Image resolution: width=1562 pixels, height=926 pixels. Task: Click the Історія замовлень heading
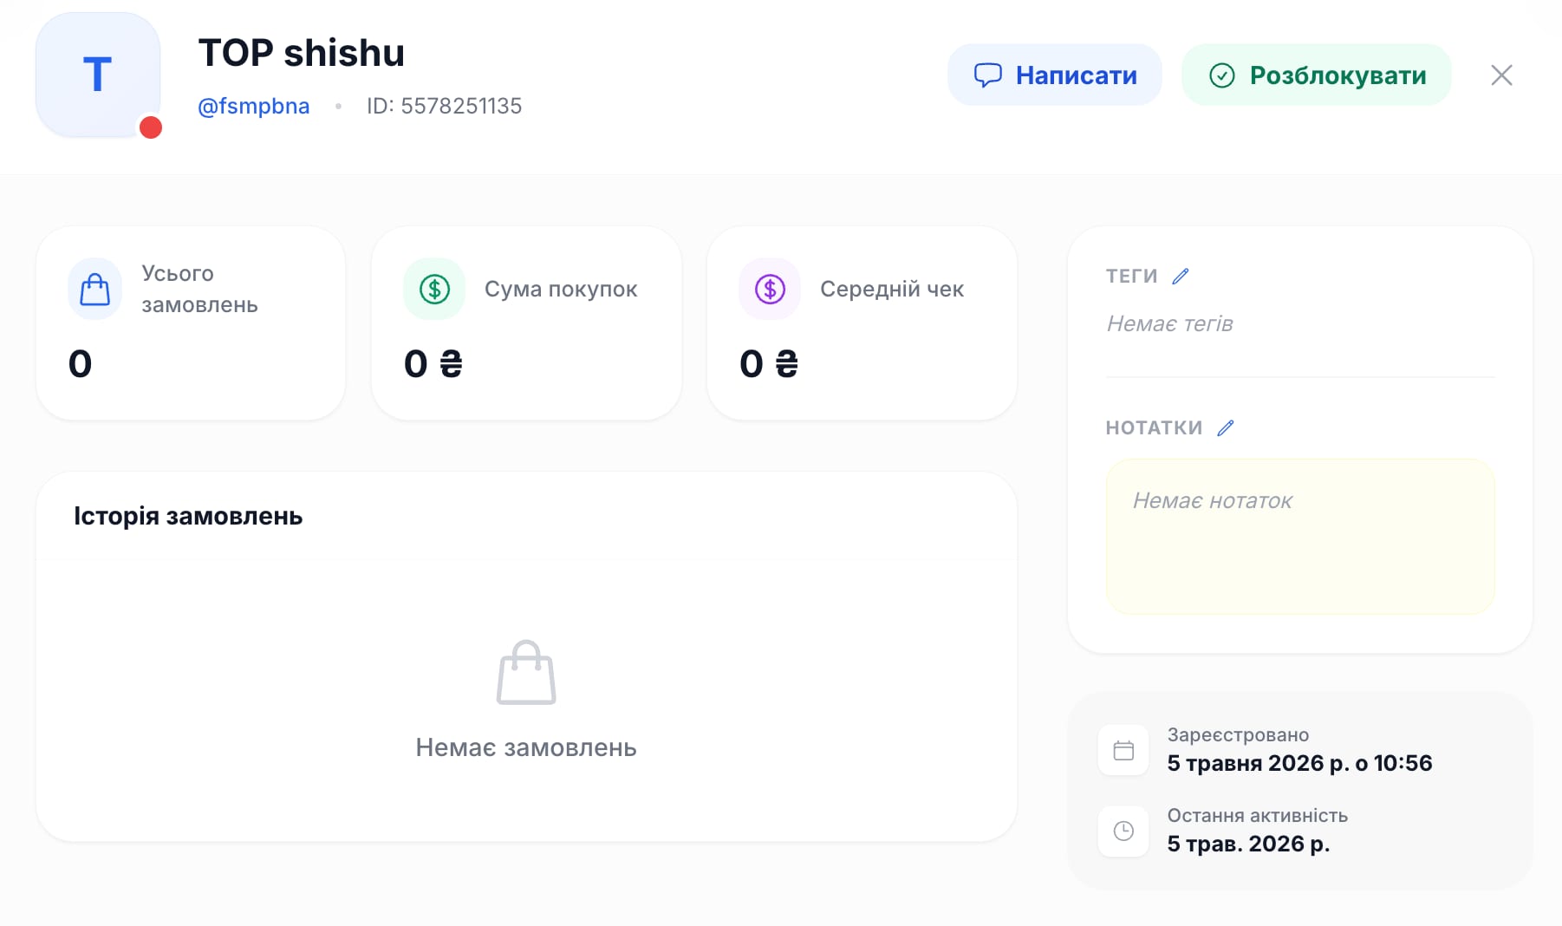[x=188, y=516]
